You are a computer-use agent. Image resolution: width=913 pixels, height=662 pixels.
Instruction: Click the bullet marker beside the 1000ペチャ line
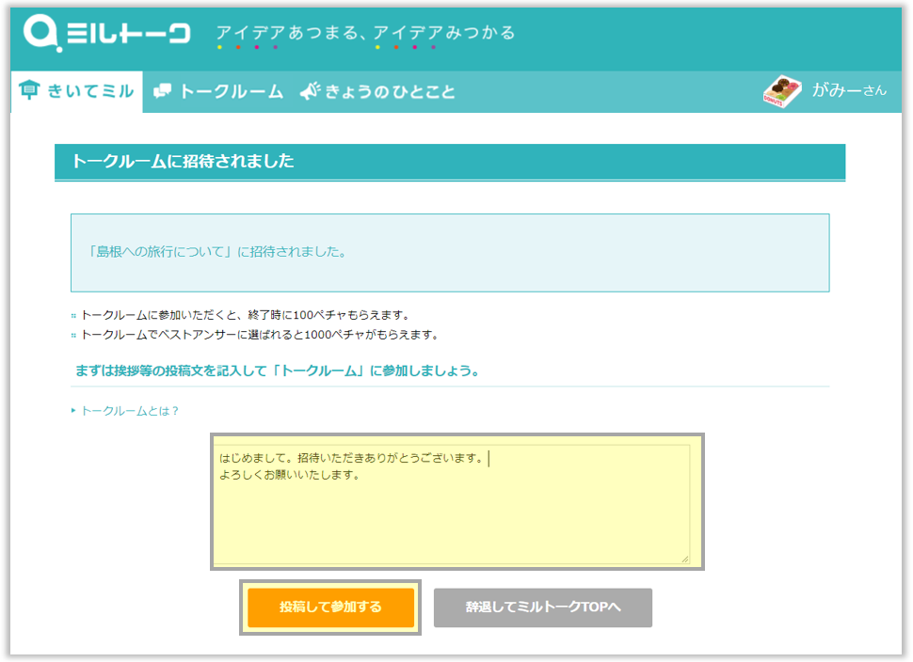pyautogui.click(x=73, y=335)
